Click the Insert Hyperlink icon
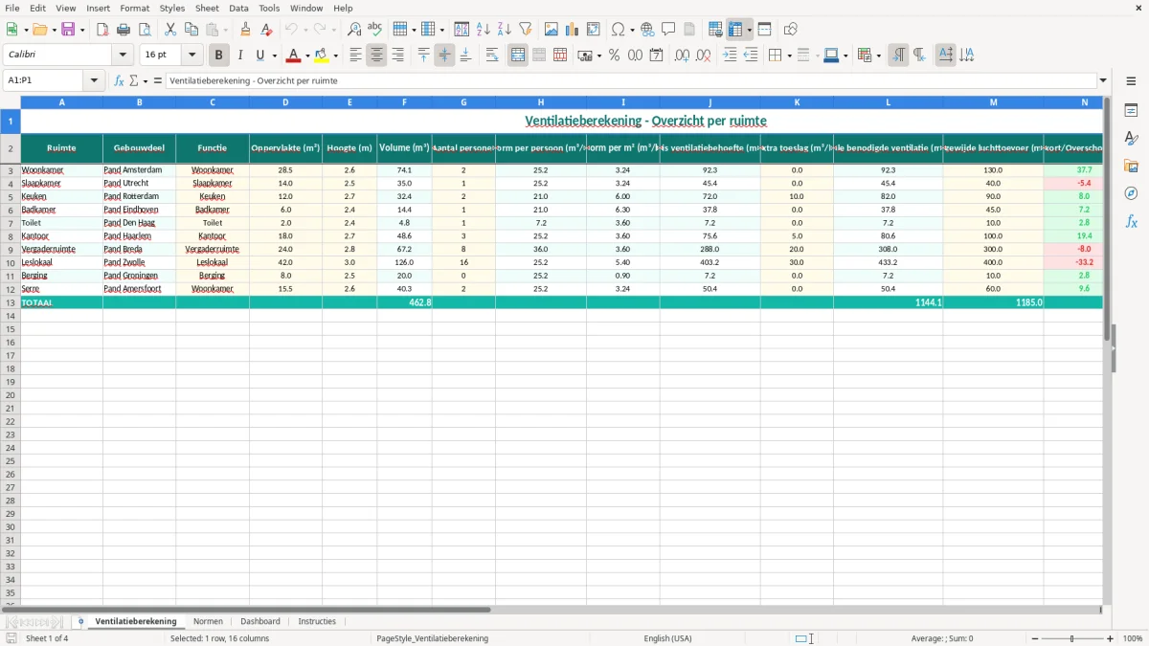 point(648,30)
